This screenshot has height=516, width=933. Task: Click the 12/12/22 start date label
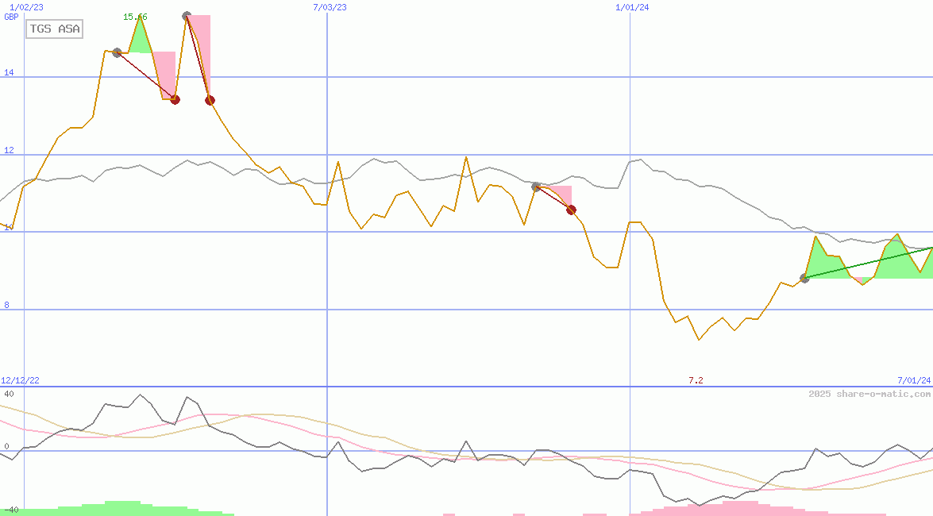20,380
